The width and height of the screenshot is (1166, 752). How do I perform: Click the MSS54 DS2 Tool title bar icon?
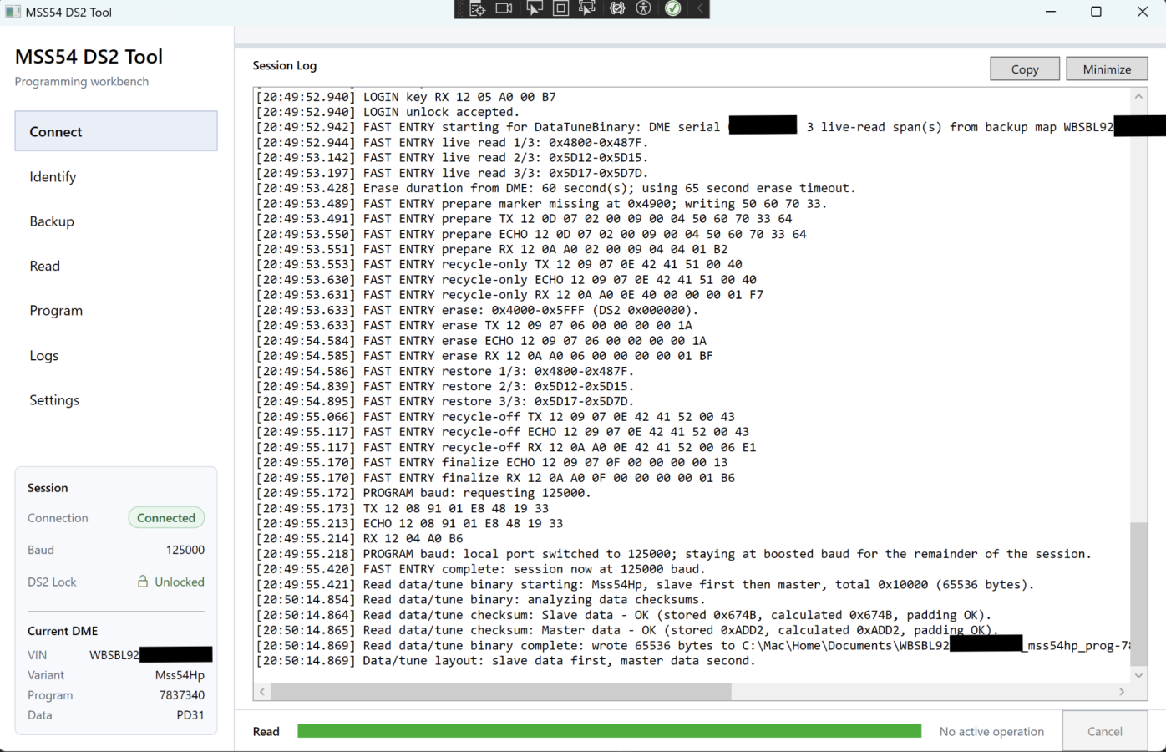[13, 12]
